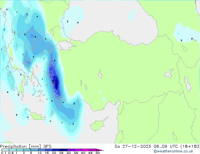
Task: Pick the 1–2 mm legend swatch
Action: (x=20, y=150)
